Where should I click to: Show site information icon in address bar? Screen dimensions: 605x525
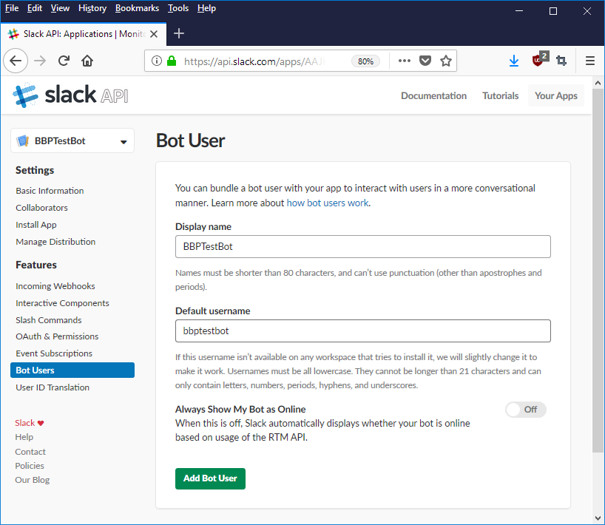(x=156, y=61)
